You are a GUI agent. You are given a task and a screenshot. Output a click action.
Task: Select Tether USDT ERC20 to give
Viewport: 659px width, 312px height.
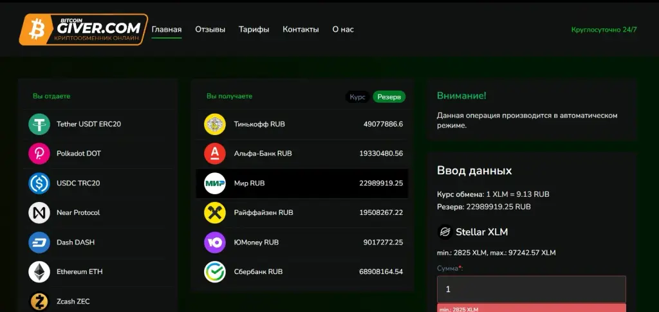coord(98,124)
